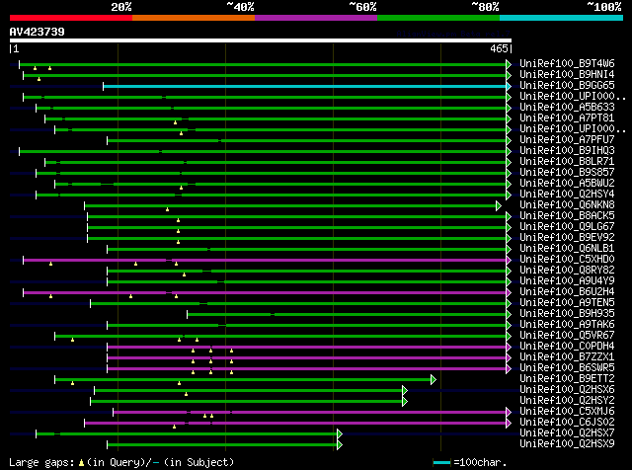Viewport: 632px width, 470px height.
Task: Open the UniRef100_B9GG65 hit label
Action: [567, 86]
